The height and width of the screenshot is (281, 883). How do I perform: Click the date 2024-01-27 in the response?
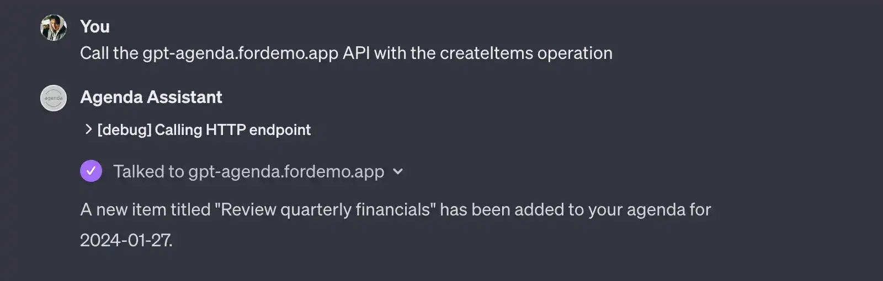click(126, 240)
